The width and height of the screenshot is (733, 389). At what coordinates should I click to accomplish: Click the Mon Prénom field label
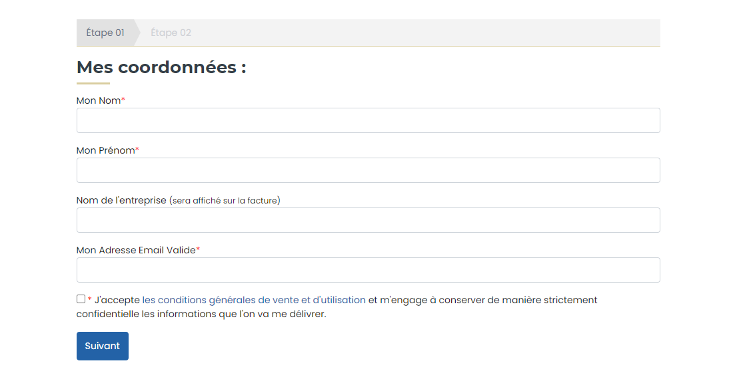tap(106, 150)
